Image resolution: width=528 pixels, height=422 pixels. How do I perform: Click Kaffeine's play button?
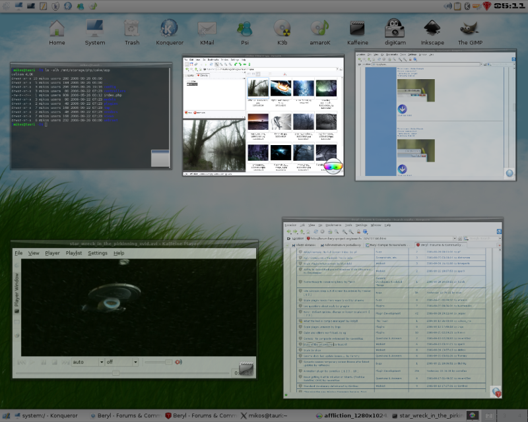click(32, 363)
